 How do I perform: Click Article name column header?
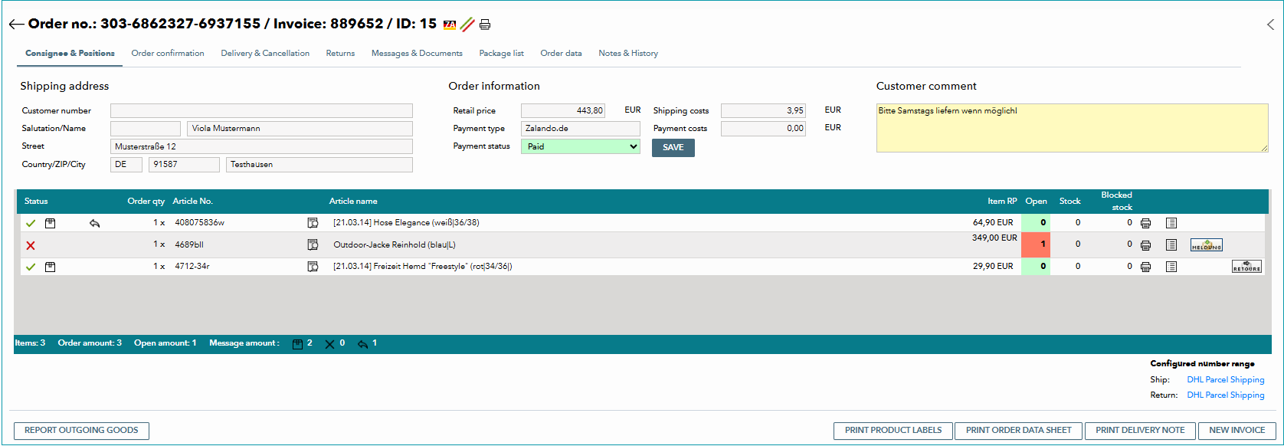coord(353,202)
